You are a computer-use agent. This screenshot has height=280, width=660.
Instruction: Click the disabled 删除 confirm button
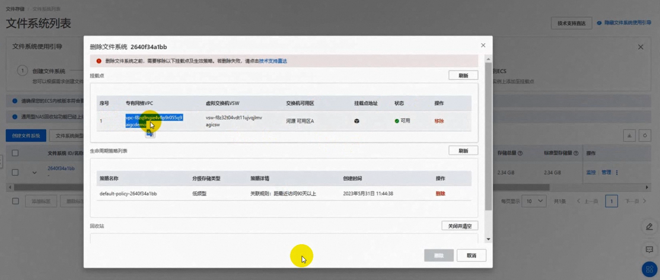(438, 255)
